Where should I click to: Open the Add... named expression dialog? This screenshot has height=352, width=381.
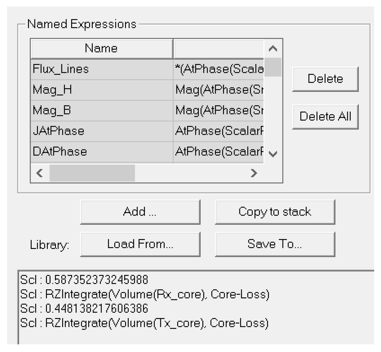[140, 212]
